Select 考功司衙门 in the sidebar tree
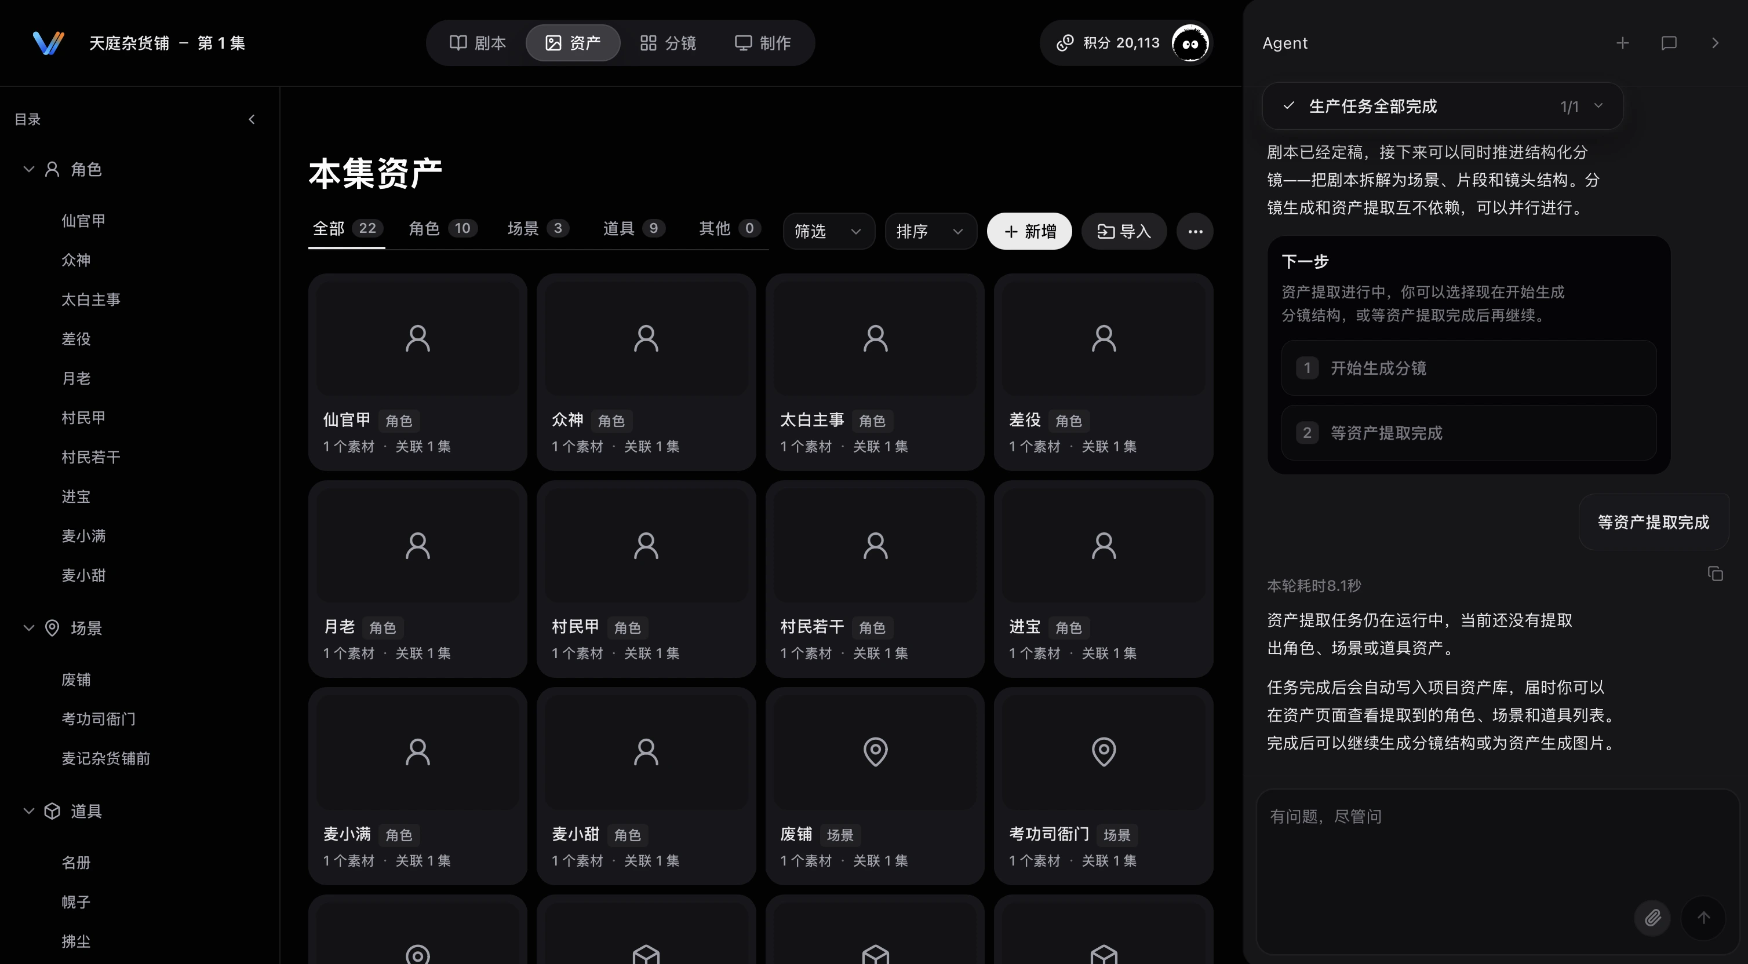This screenshot has width=1748, height=964. click(99, 718)
